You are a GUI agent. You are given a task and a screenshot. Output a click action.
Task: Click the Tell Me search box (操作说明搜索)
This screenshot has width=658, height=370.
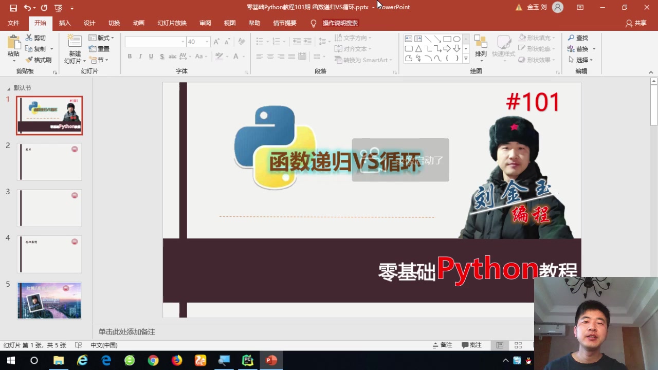click(x=340, y=23)
